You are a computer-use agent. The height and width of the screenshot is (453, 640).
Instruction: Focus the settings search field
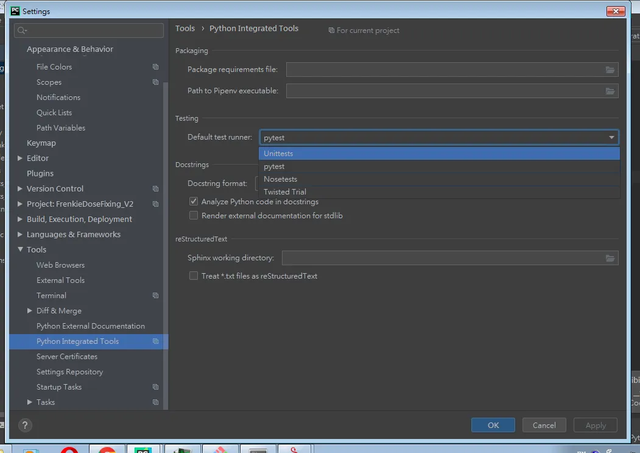click(x=88, y=30)
